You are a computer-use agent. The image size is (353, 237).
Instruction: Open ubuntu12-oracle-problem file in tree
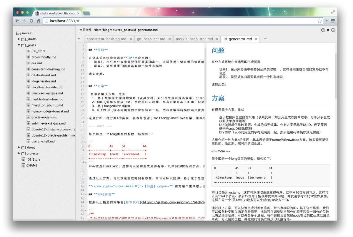[51, 135]
